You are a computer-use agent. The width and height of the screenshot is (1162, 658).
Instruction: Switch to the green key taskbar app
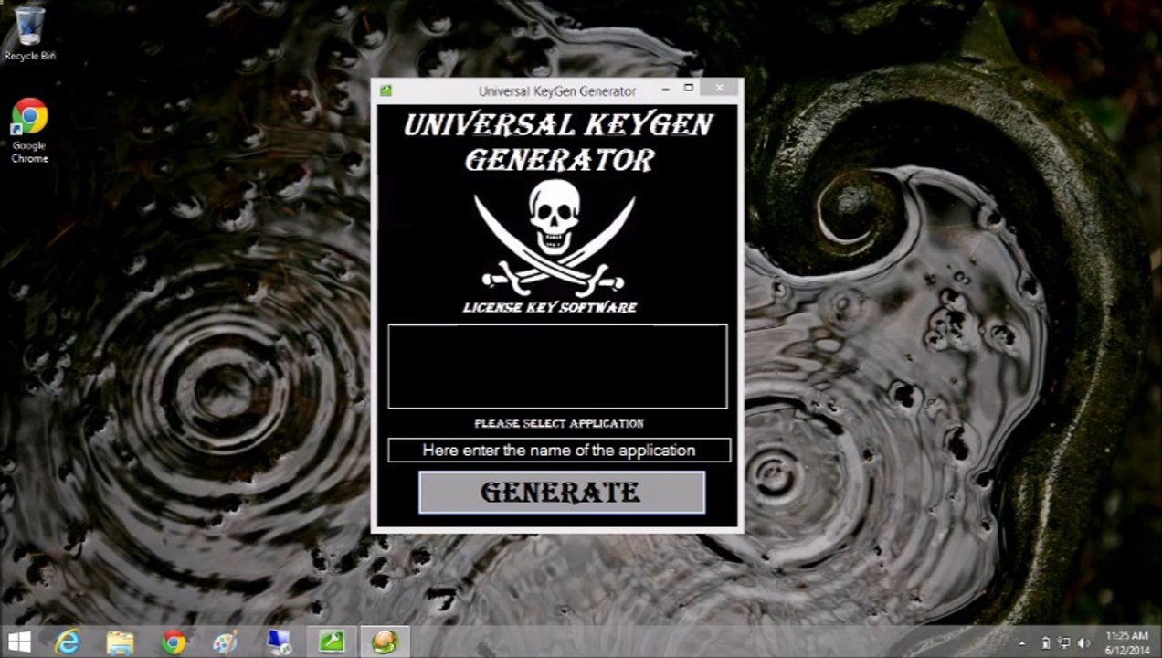(x=331, y=642)
